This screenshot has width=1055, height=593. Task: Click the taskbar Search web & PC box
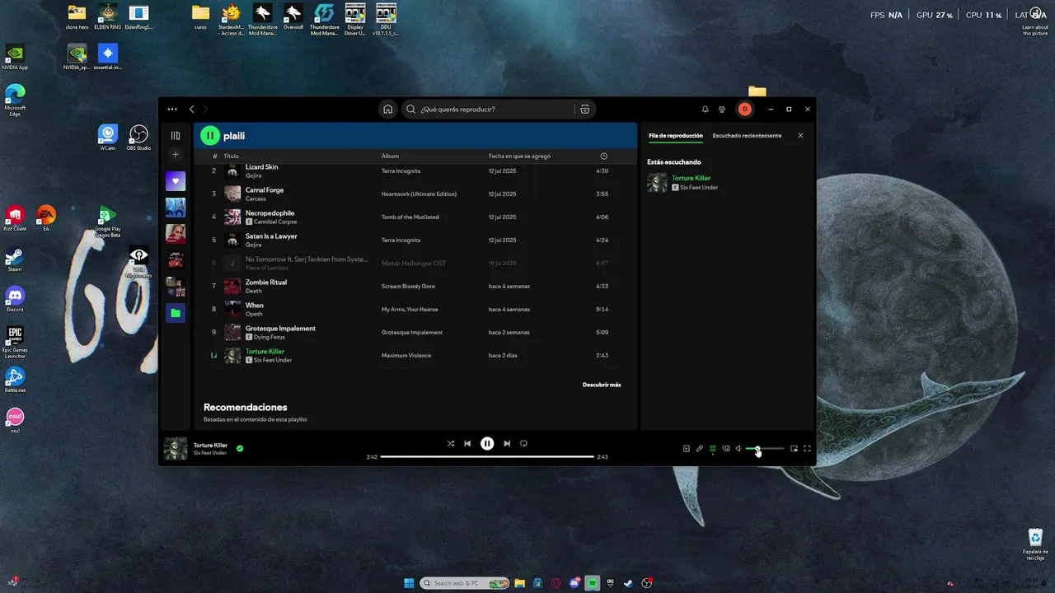465,583
